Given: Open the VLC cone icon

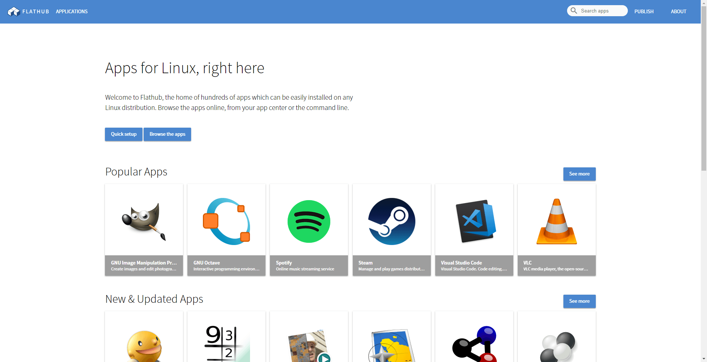Looking at the screenshot, I should coord(557,221).
